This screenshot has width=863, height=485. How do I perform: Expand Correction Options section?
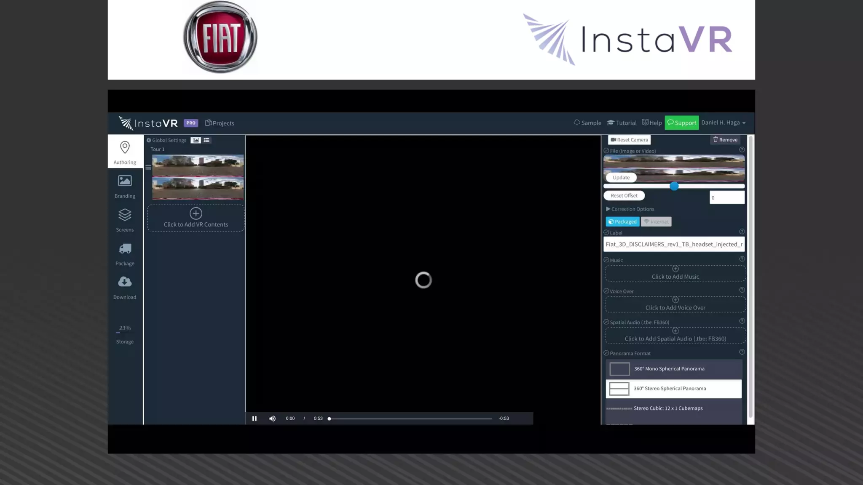[630, 209]
